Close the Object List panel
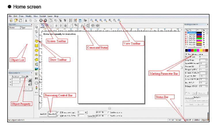Image resolution: width=216 pixels, height=128 pixels. pos(32,24)
